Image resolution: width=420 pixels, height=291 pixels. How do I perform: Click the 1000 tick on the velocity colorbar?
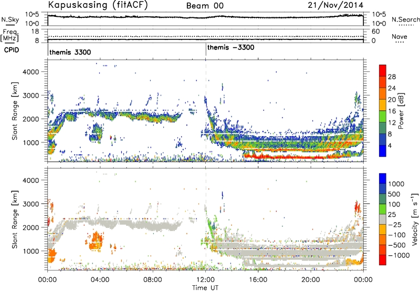click(x=396, y=184)
